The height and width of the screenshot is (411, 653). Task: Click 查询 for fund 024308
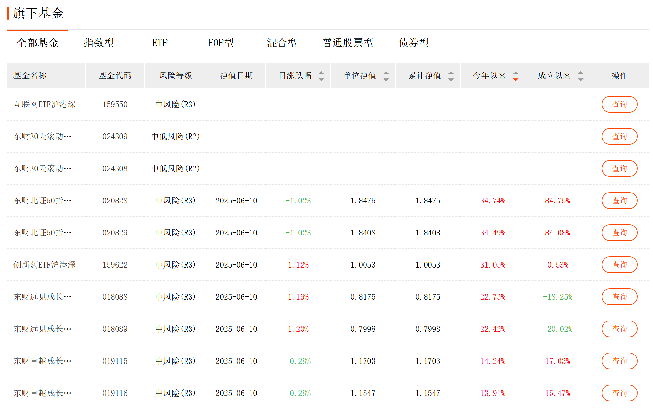(619, 168)
